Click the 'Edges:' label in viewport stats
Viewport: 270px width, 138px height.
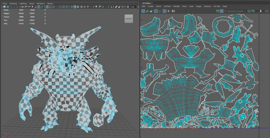pyautogui.click(x=7, y=13)
